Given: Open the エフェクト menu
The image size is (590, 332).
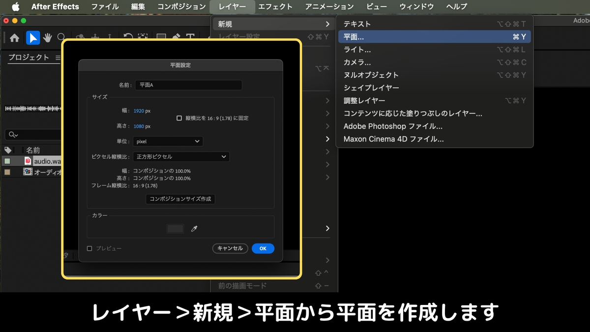Looking at the screenshot, I should point(275,6).
